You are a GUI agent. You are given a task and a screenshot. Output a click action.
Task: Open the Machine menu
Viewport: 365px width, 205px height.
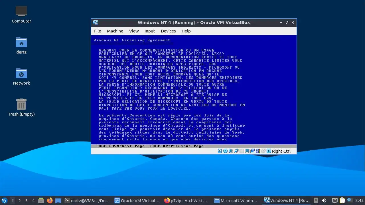[x=115, y=31]
